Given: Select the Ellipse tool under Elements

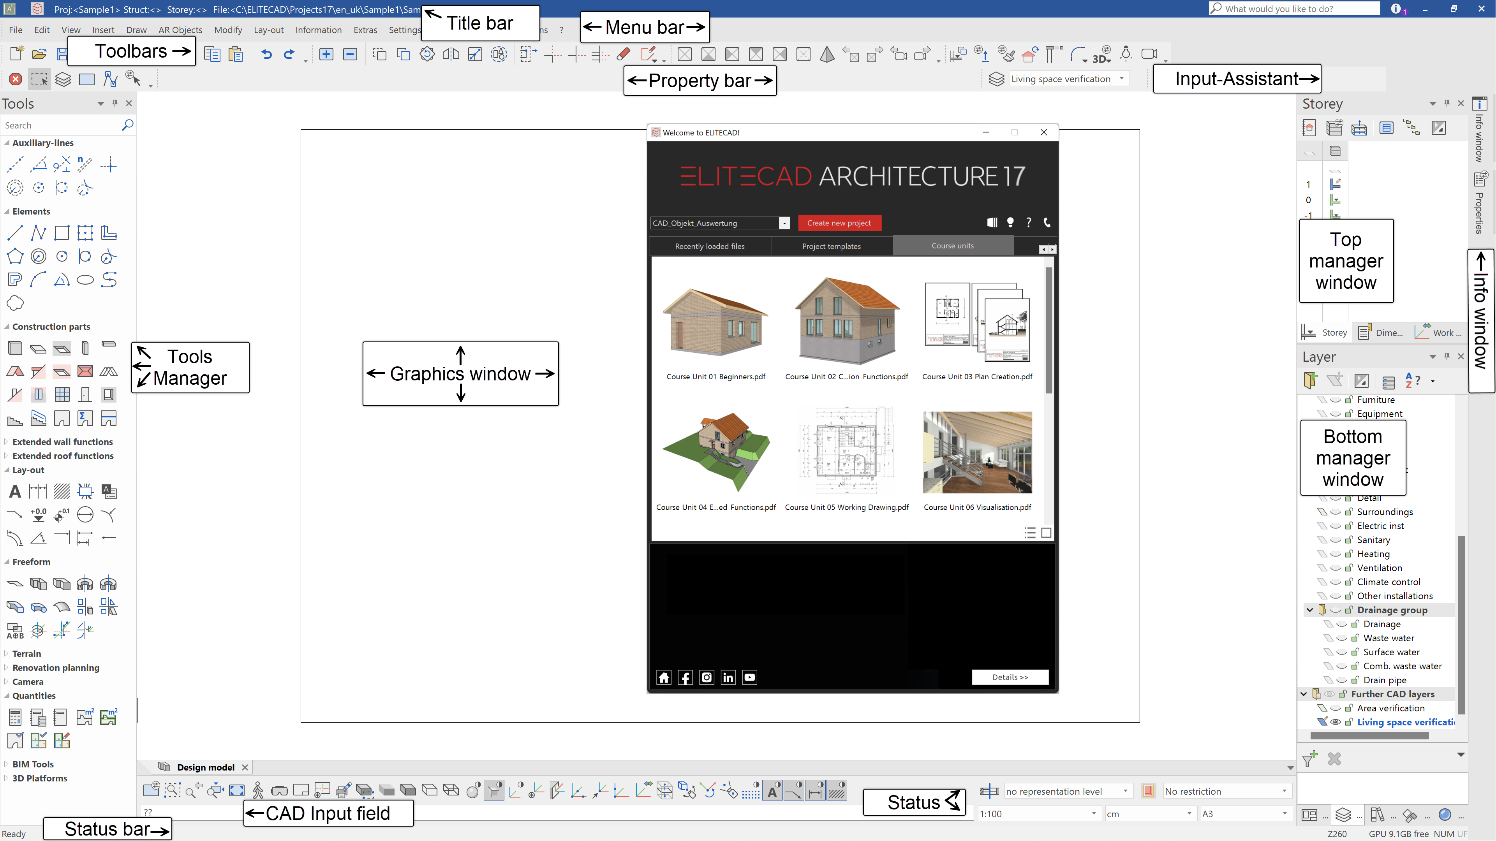Looking at the screenshot, I should [x=85, y=280].
